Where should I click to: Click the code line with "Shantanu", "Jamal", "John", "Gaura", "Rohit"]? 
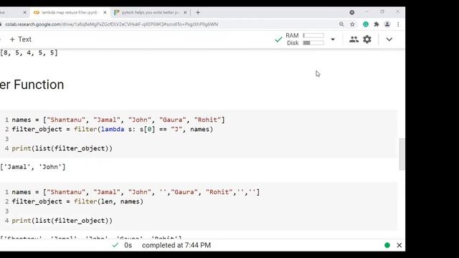point(118,120)
